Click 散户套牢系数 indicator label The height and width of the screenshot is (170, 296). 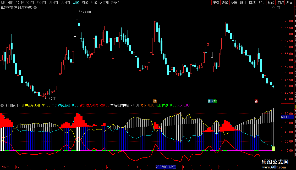[x=31, y=106]
